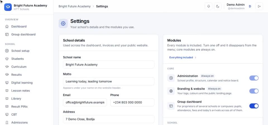Click the Demo Admin user name
The image size is (268, 125).
236,5
